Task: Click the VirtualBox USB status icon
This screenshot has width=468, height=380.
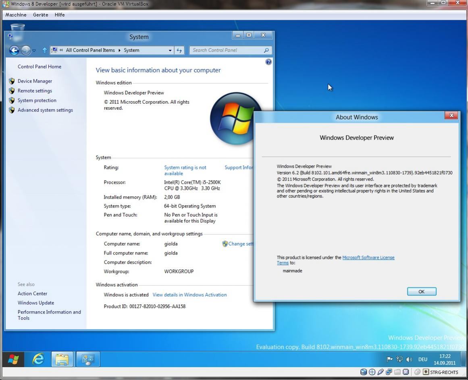Action: point(380,372)
